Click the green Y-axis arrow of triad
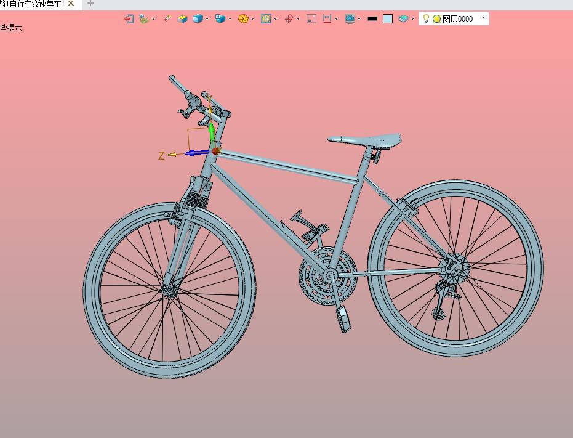The height and width of the screenshot is (438, 573). (x=211, y=132)
